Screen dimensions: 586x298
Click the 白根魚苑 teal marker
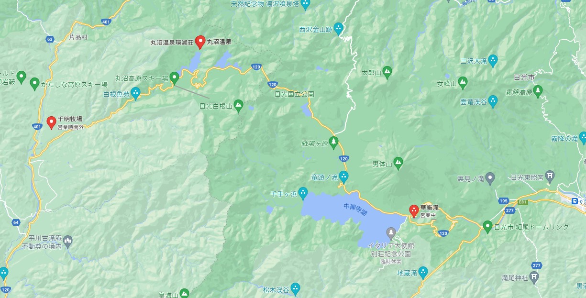[x=136, y=93]
